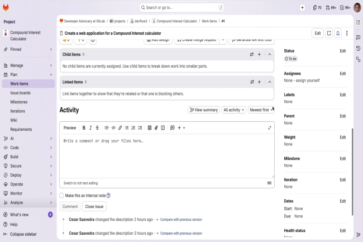
Task: Click the View summary button
Action: pyautogui.click(x=204, y=110)
